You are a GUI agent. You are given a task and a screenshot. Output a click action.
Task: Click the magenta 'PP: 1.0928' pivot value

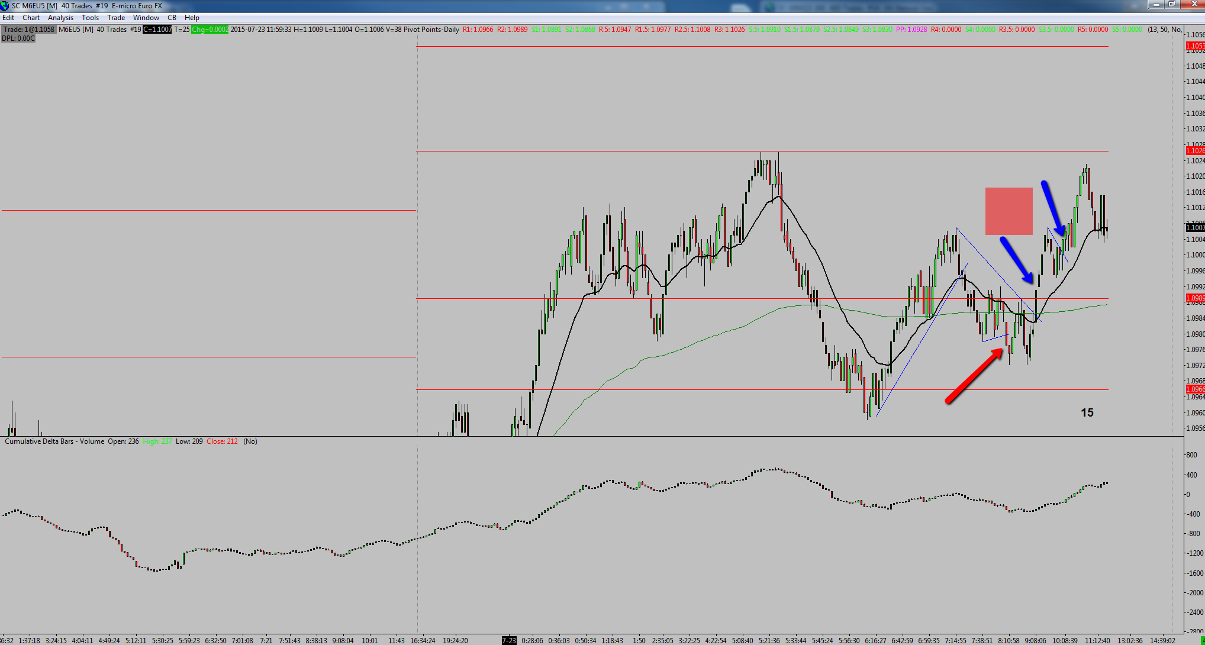click(x=911, y=30)
